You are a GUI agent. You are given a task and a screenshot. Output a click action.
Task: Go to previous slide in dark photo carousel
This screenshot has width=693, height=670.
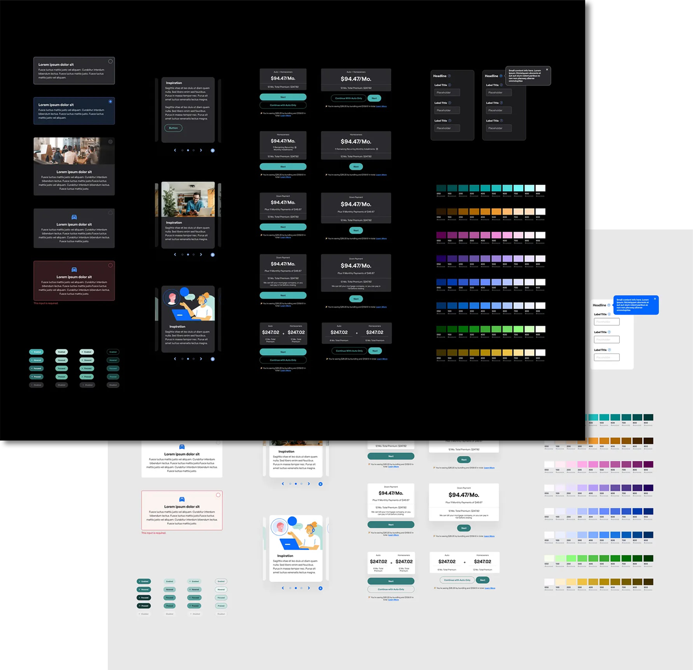(x=175, y=255)
